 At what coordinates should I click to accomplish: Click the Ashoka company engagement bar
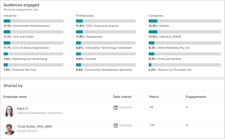(184, 21)
